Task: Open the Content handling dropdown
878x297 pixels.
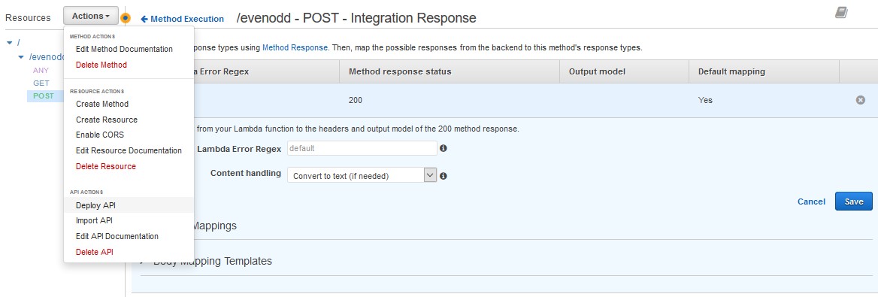Action: [x=361, y=175]
